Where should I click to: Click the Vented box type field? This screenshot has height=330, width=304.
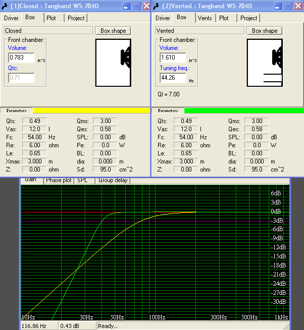click(200, 30)
